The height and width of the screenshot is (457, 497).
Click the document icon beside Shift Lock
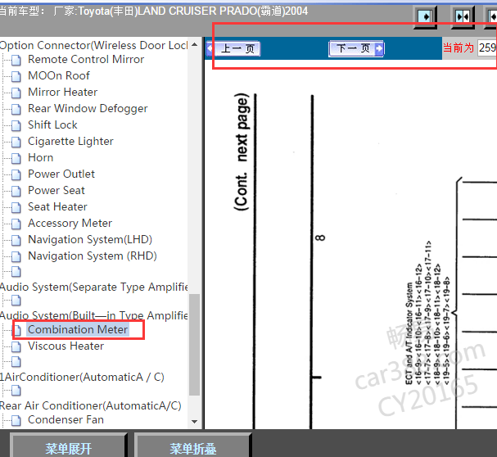16,125
